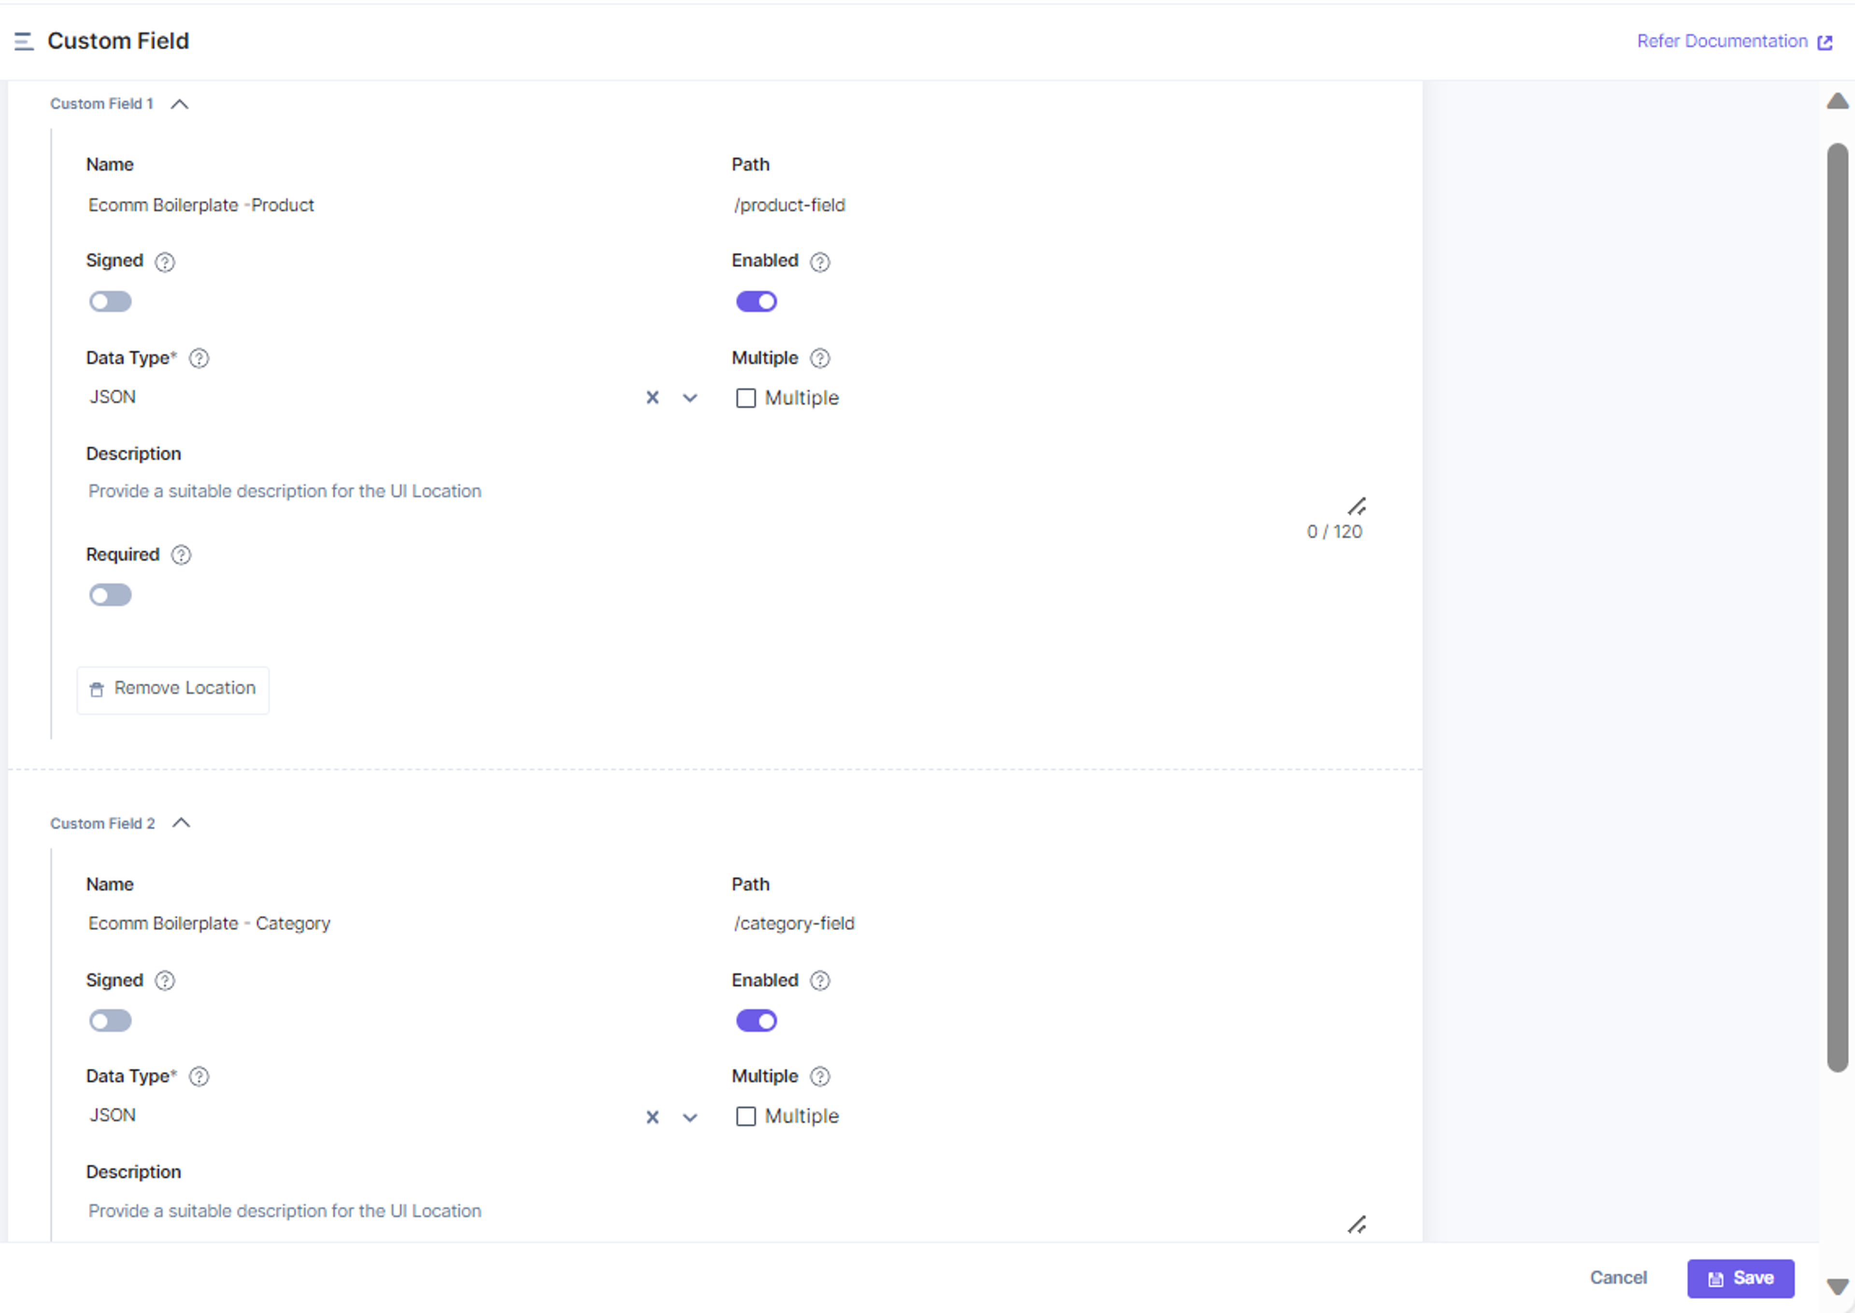Click Remove Location button
The width and height of the screenshot is (1855, 1313).
pyautogui.click(x=173, y=689)
